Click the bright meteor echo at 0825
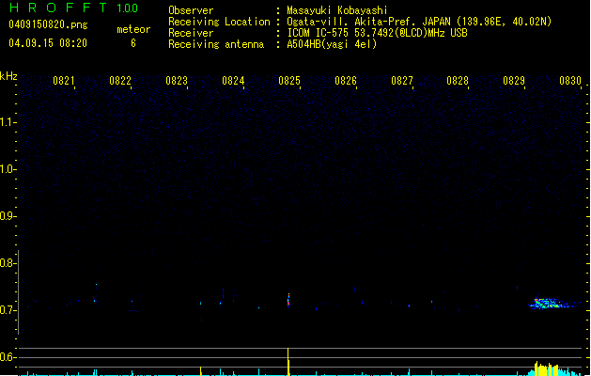This screenshot has width=591, height=376. tap(288, 300)
